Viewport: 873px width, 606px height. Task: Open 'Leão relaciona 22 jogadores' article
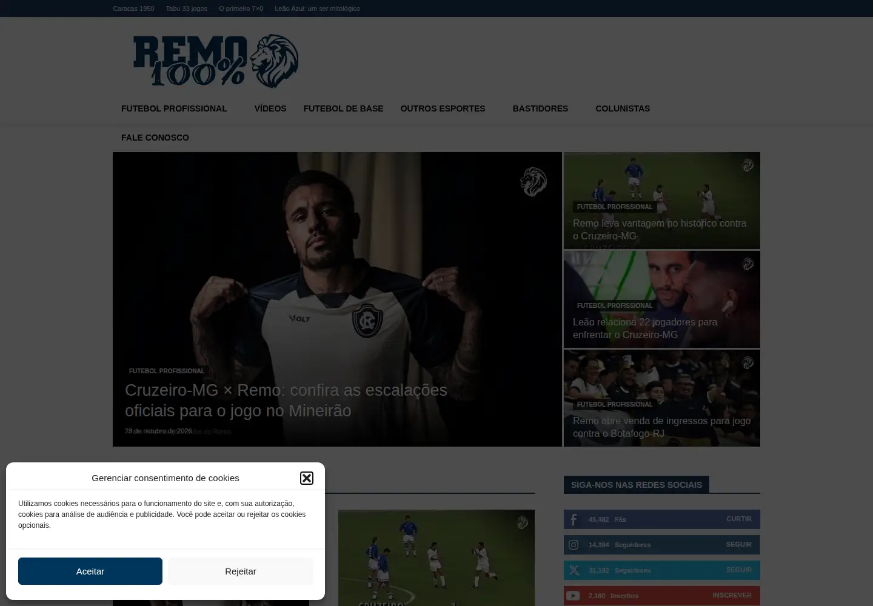click(645, 328)
